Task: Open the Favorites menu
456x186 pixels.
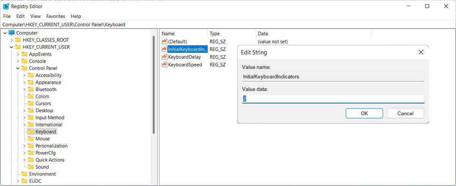Action: tap(55, 16)
